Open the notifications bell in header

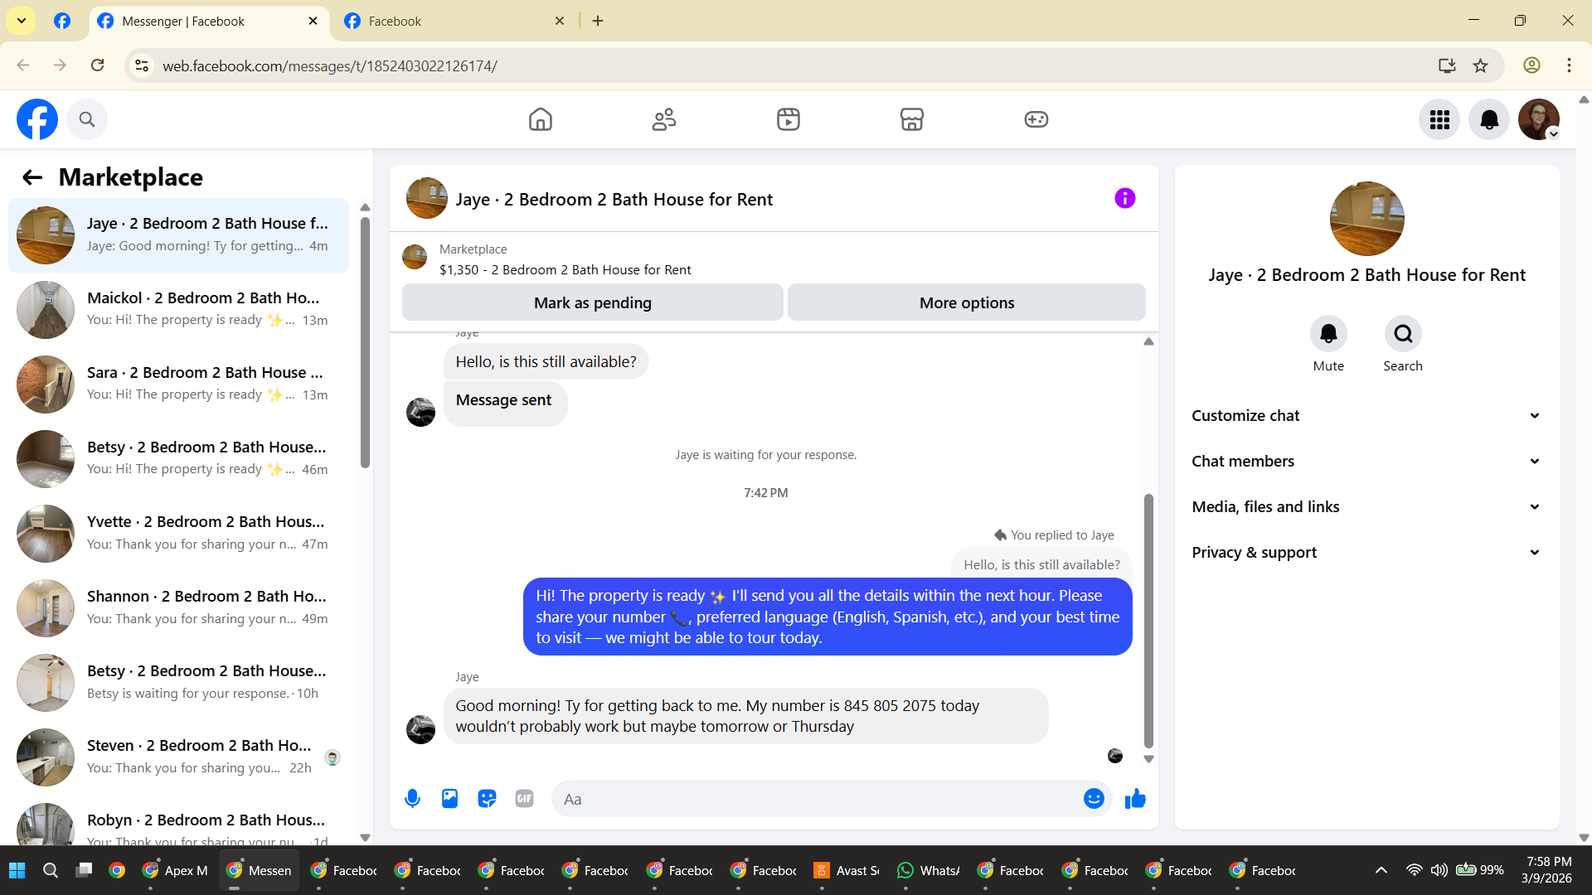(1489, 119)
